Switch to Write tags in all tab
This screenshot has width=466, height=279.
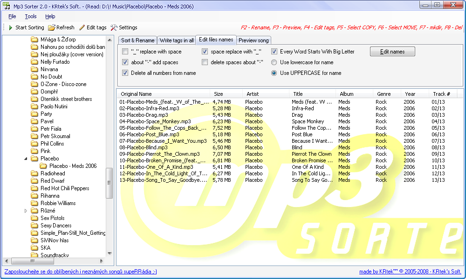177,40
